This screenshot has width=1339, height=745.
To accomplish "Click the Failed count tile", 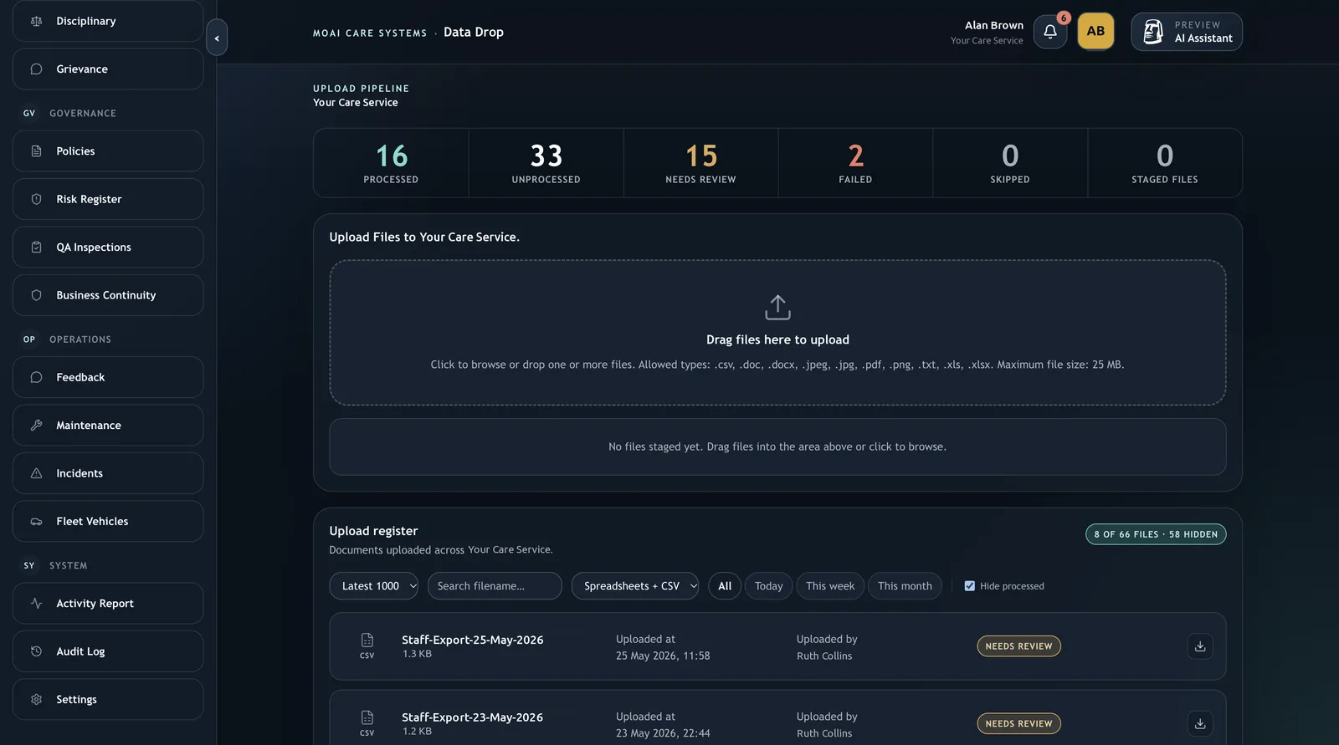I will pos(855,163).
